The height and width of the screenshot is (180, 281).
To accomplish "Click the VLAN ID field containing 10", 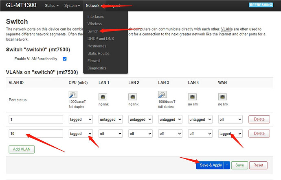I will click(36, 133).
